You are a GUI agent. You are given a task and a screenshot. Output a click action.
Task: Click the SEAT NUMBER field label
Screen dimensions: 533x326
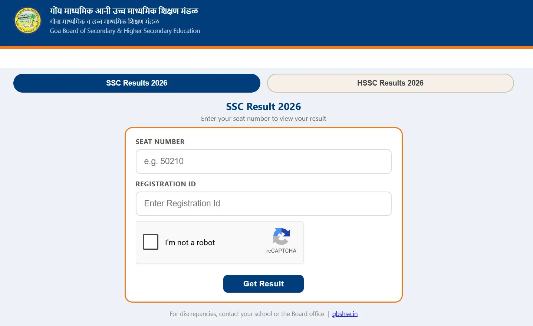point(160,142)
